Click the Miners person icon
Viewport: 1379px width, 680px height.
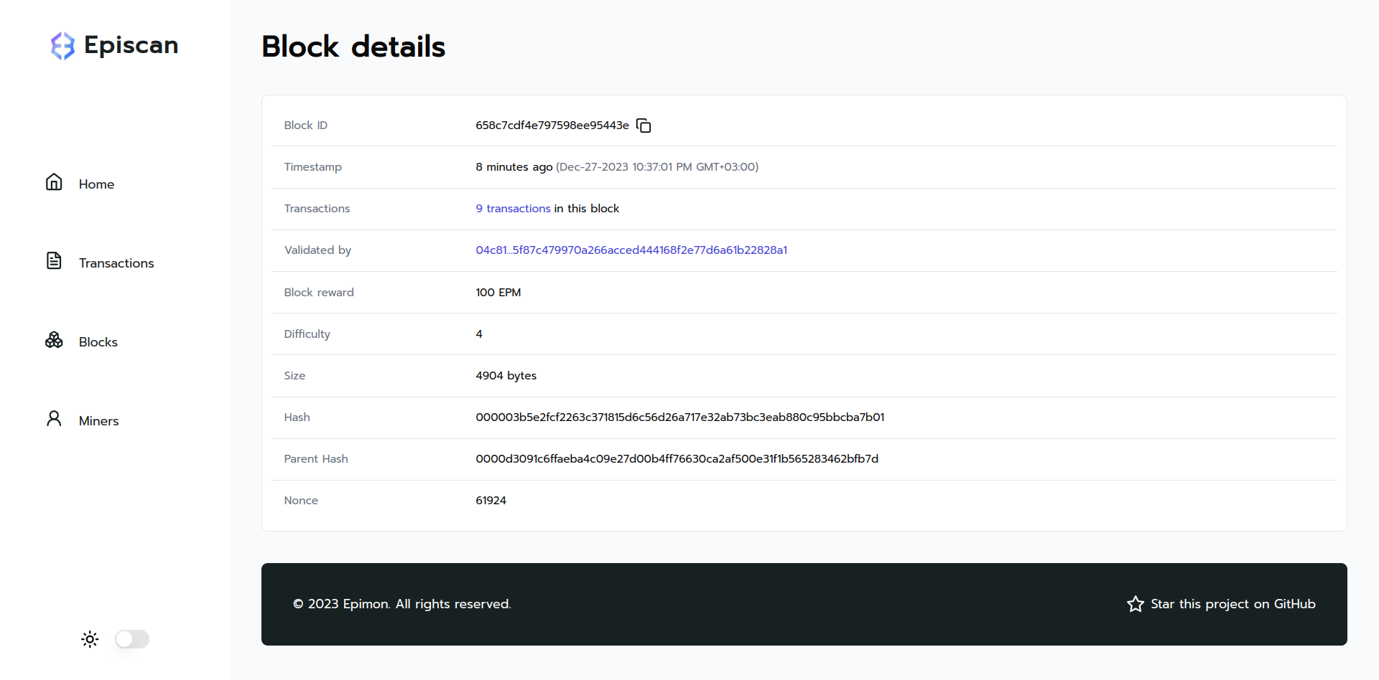[54, 418]
